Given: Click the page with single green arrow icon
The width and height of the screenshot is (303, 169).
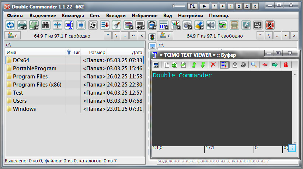Looking at the screenshot, I should tap(183, 65).
